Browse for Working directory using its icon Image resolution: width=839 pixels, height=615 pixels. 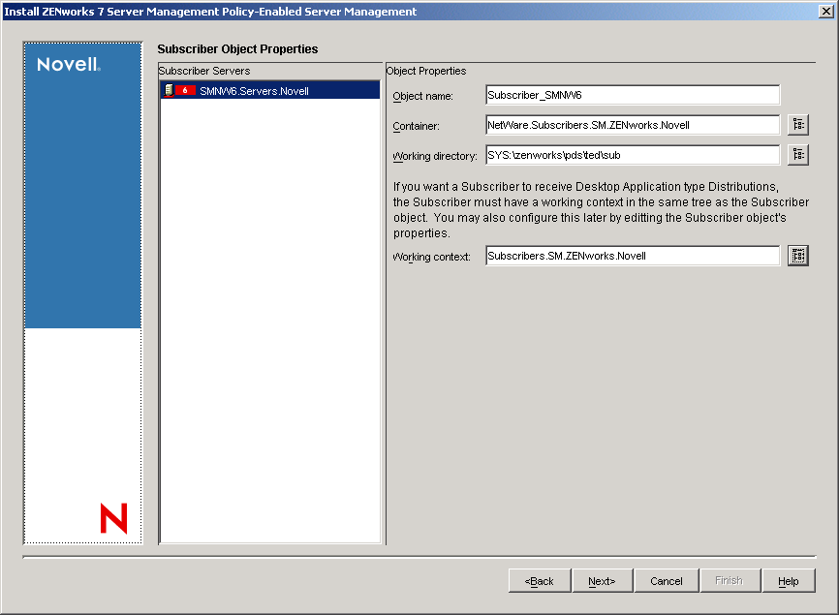coord(797,155)
